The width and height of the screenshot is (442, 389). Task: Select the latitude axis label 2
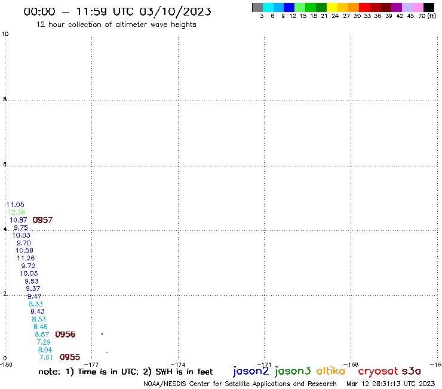[5, 293]
